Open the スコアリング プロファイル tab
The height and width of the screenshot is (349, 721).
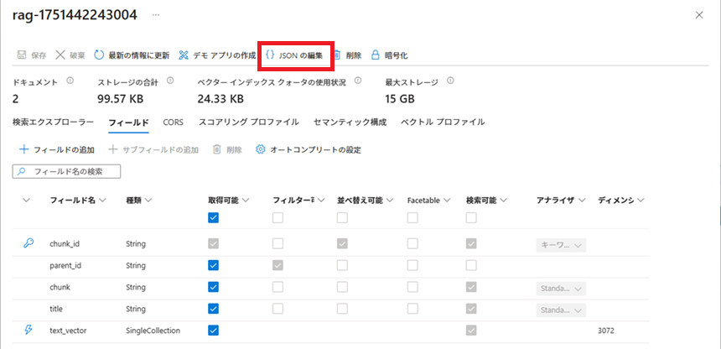point(249,122)
